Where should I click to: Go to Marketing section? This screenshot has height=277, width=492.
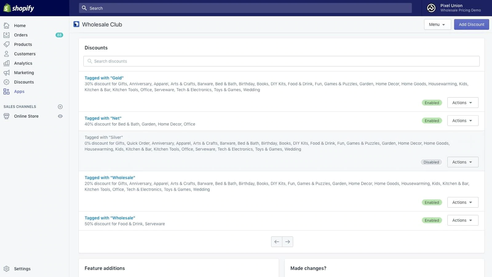[24, 73]
